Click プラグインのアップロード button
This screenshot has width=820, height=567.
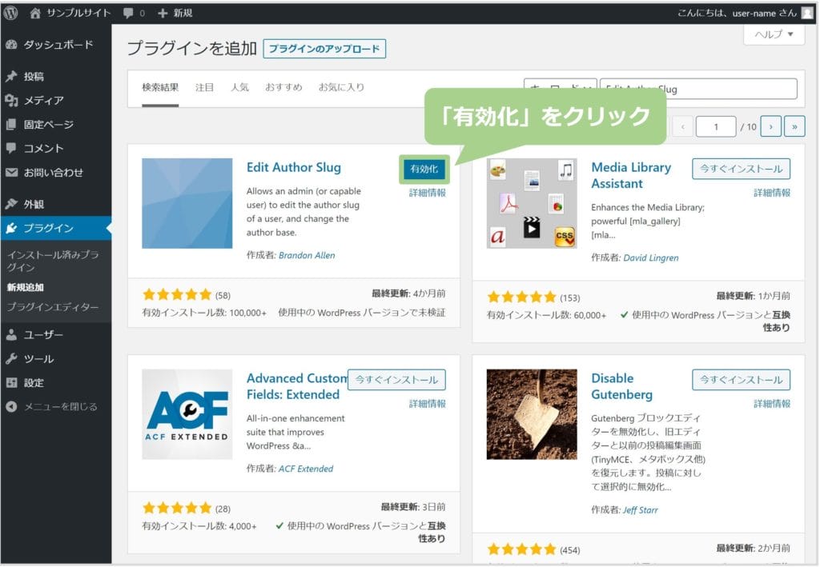(x=324, y=49)
